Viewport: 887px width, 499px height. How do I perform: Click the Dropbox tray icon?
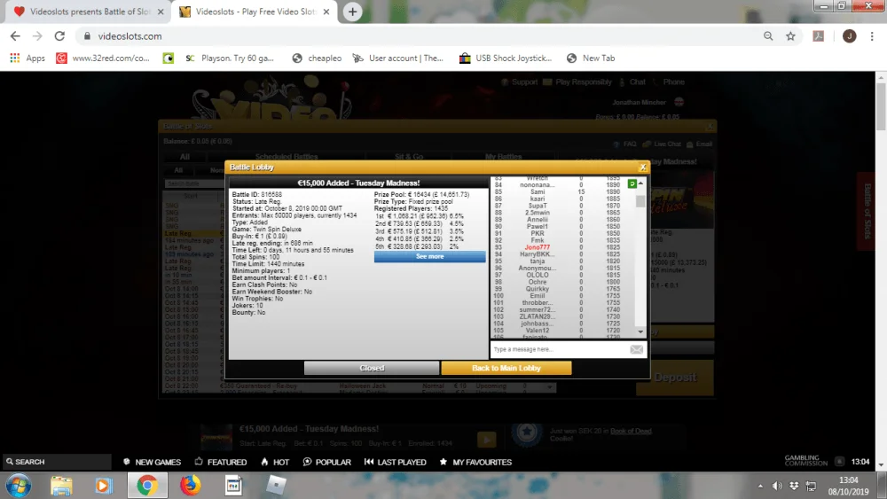tap(794, 486)
